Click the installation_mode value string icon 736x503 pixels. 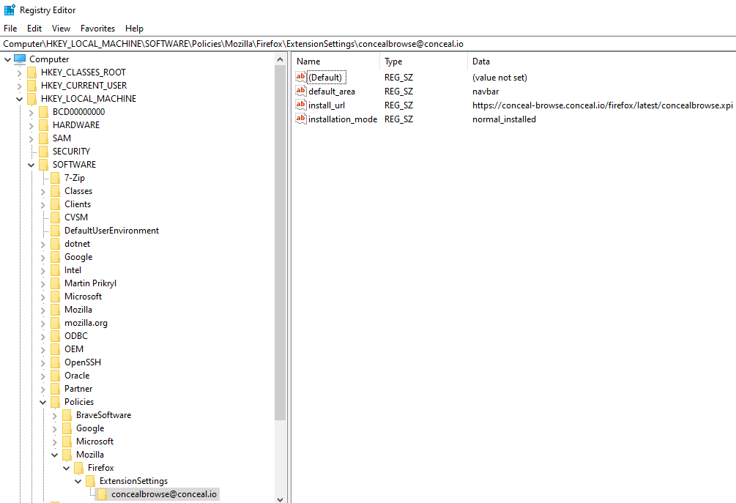[301, 119]
